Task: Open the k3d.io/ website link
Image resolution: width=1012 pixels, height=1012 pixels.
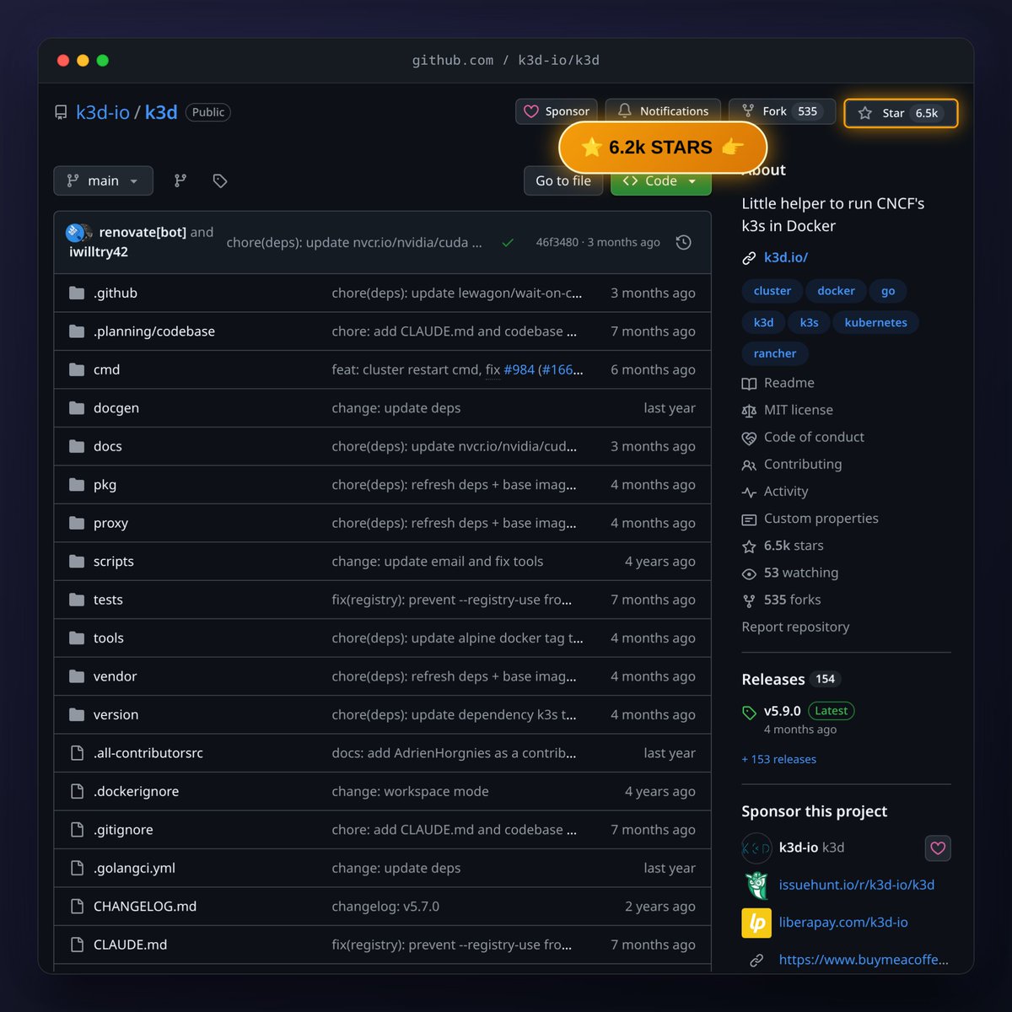Action: pos(786,257)
